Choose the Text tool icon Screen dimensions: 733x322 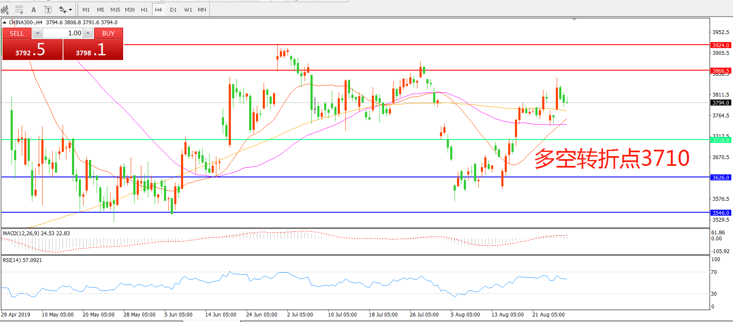[x=34, y=9]
